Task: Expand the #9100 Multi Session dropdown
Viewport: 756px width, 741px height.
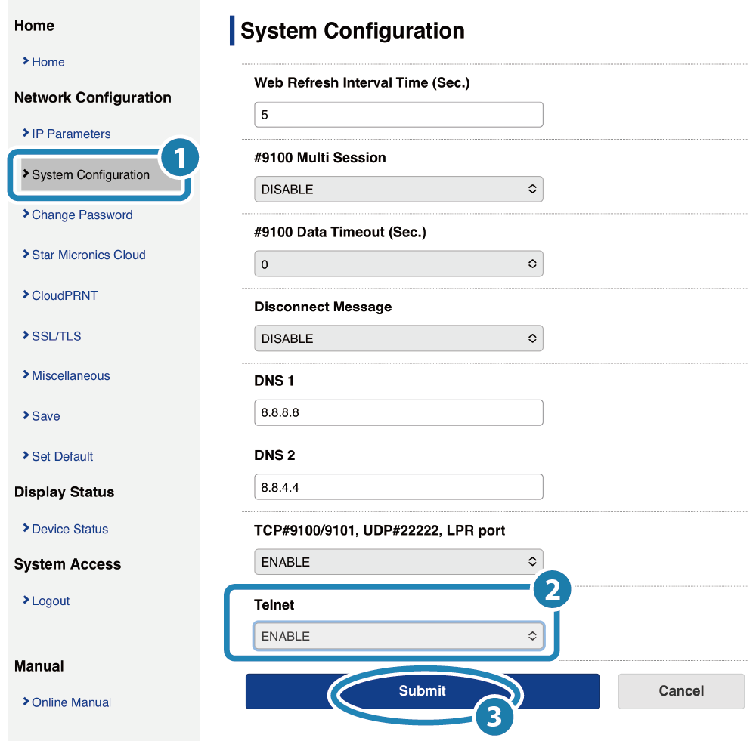Action: coord(398,189)
